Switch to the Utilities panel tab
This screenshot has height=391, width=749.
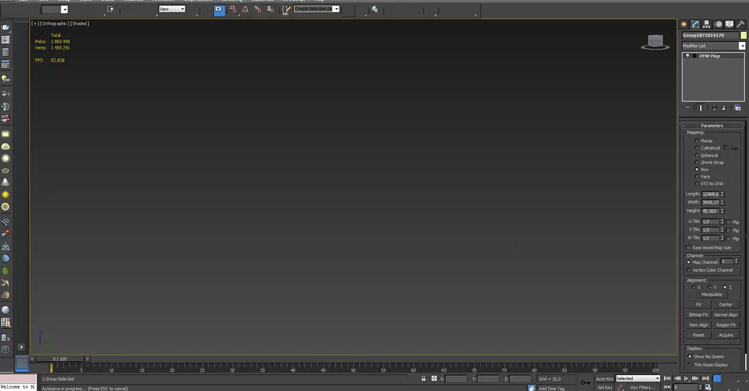click(741, 24)
